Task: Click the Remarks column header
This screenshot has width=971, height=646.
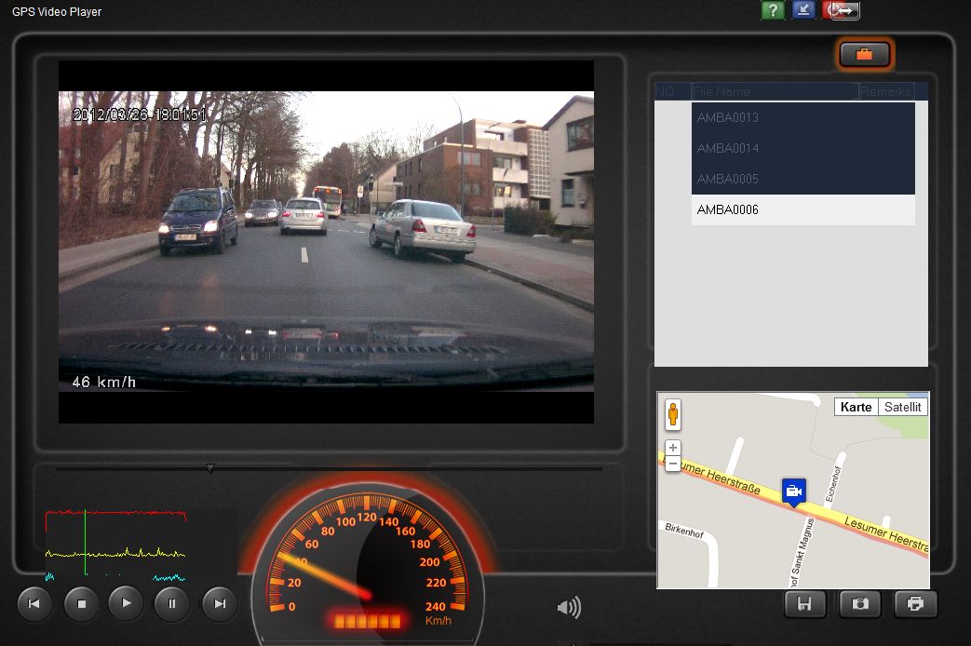Action: click(887, 91)
